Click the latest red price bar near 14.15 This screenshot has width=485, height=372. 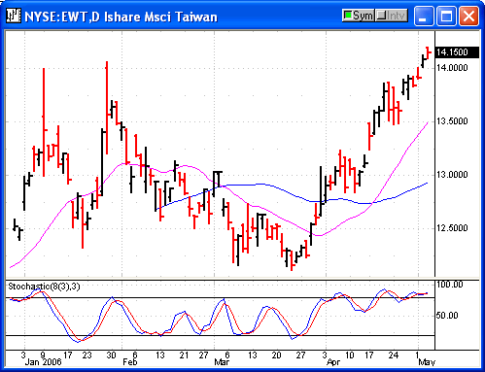[x=429, y=52]
